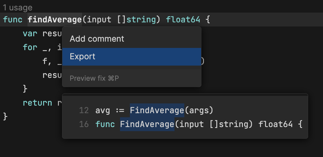Click the for keyword in the loop
The height and width of the screenshot is (157, 323).
pyautogui.click(x=30, y=47)
